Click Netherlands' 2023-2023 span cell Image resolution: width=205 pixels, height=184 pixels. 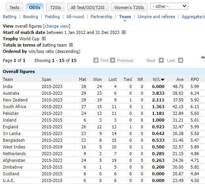pyautogui.click(x=52, y=154)
